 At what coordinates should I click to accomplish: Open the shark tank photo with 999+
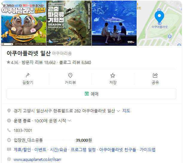point(114,23)
